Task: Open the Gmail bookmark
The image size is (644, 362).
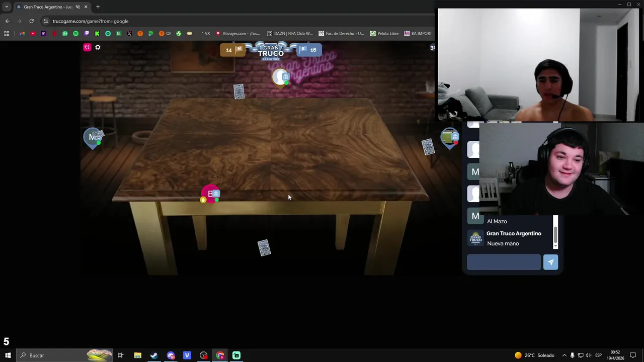Action: pos(22,34)
